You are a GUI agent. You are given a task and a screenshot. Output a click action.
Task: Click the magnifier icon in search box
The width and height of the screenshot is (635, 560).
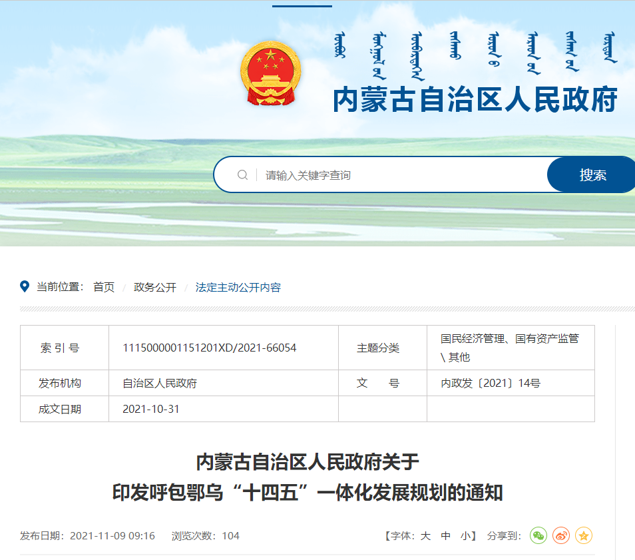coord(243,175)
